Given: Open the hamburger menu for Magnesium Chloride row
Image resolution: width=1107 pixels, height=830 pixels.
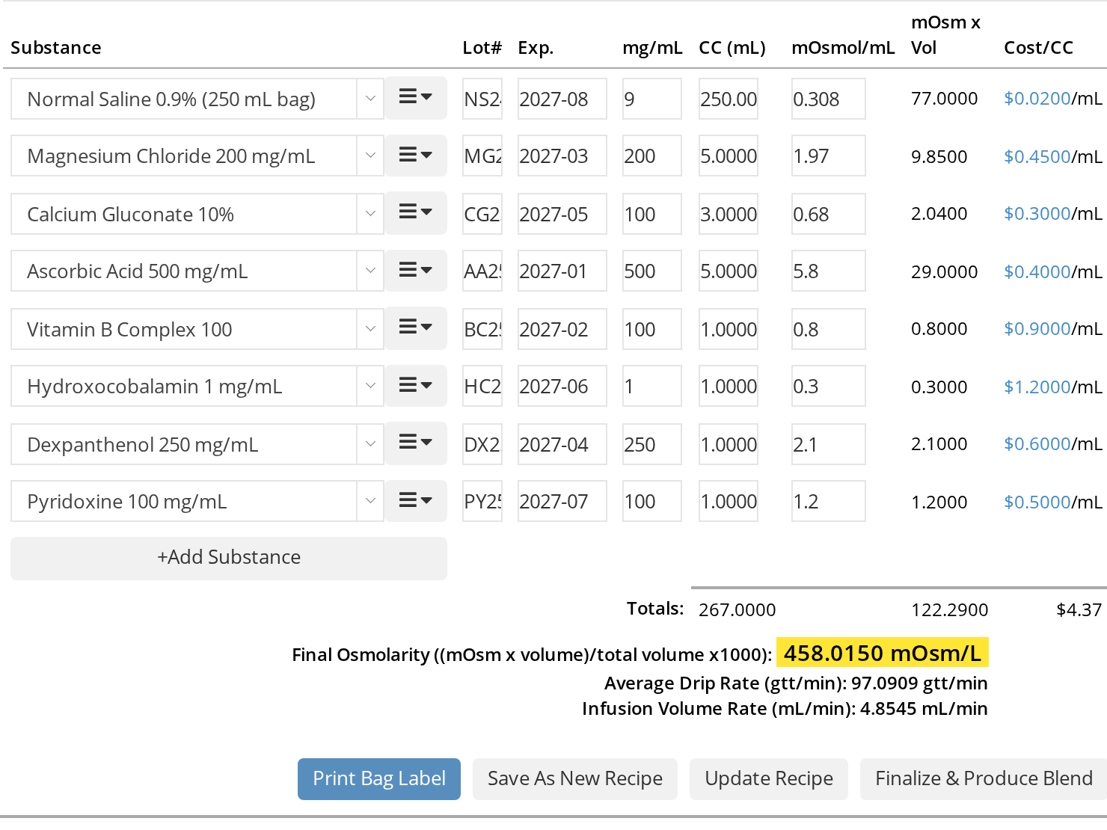Looking at the screenshot, I should point(415,156).
